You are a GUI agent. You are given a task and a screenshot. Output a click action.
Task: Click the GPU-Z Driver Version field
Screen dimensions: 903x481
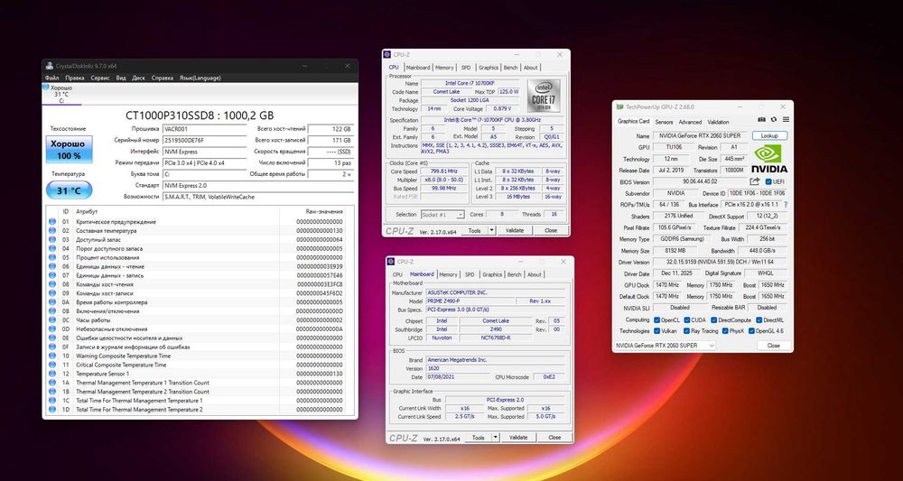pyautogui.click(x=720, y=263)
